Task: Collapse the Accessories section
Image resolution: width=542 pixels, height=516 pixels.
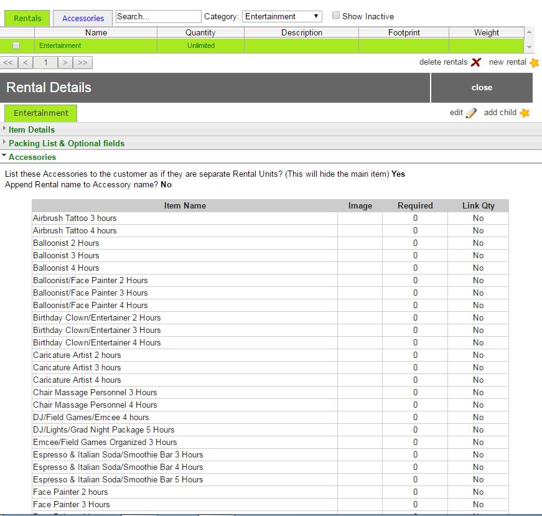Action: click(32, 157)
